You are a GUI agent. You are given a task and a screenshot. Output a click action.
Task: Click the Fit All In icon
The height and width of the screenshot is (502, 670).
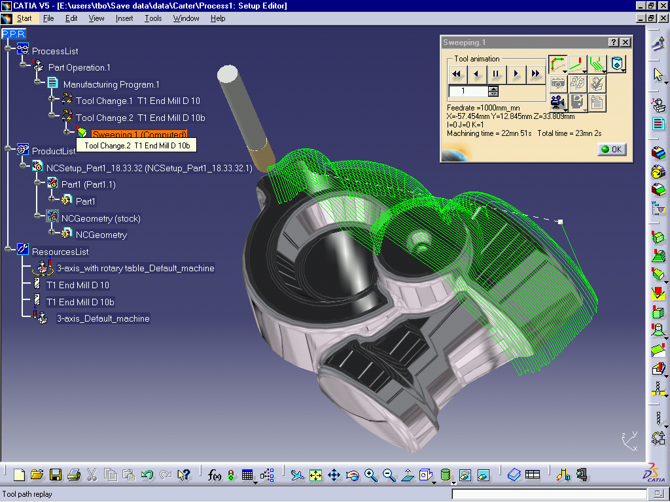click(x=316, y=475)
